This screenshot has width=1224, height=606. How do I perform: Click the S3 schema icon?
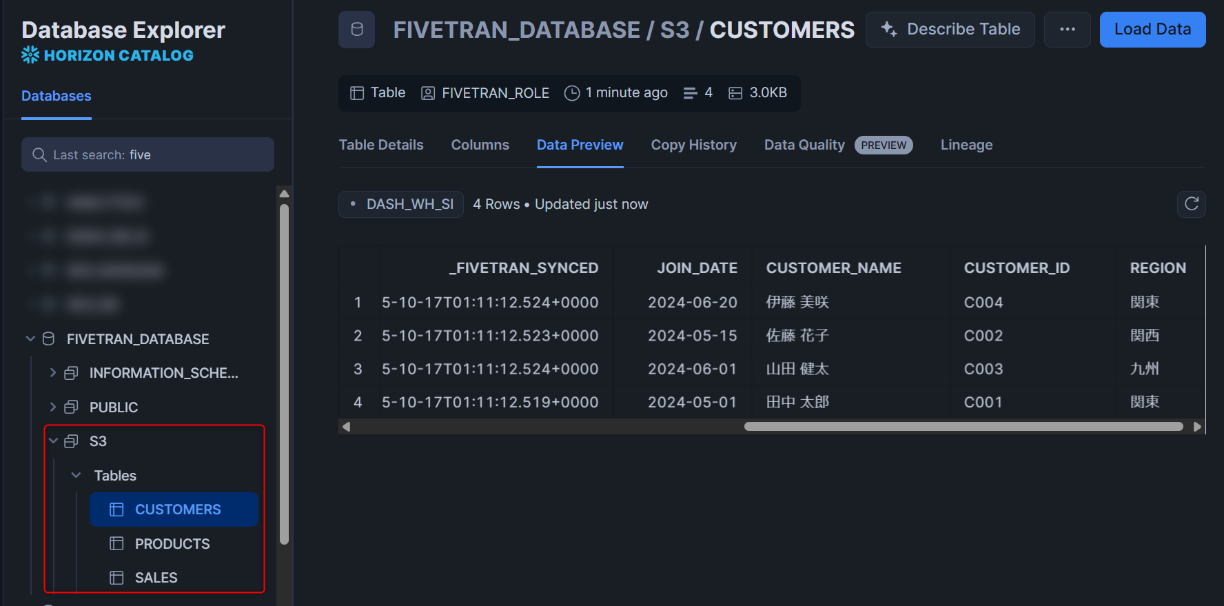71,441
